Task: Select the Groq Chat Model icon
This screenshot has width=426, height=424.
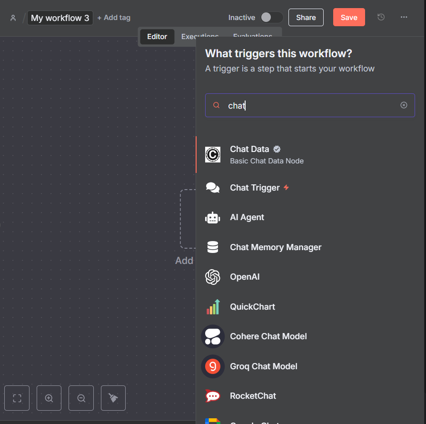Action: 213,366
